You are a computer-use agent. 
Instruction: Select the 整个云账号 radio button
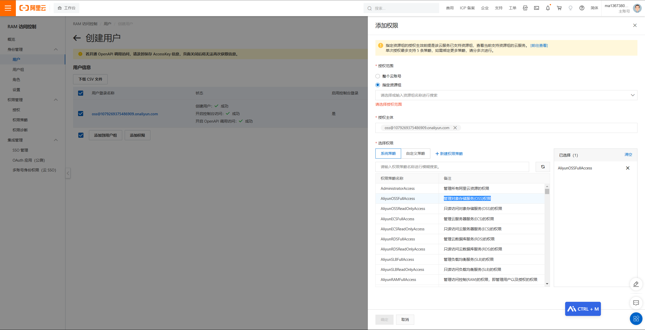pyautogui.click(x=378, y=76)
